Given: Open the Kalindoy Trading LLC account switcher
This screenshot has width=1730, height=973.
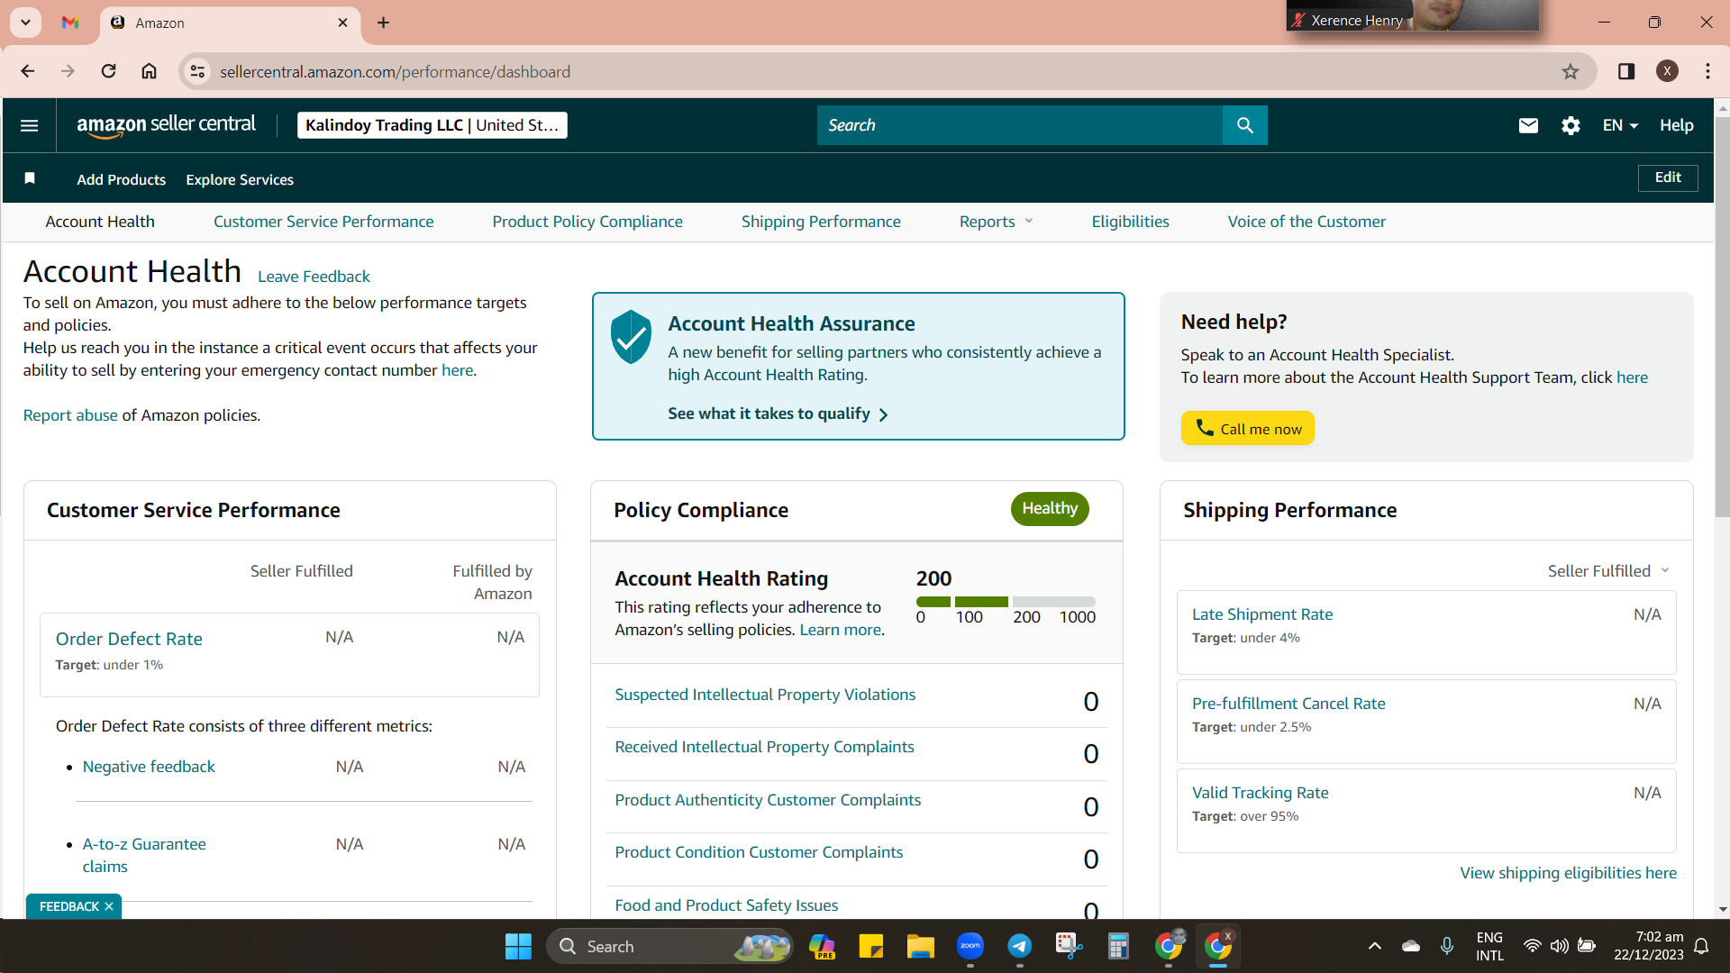Looking at the screenshot, I should click(432, 125).
